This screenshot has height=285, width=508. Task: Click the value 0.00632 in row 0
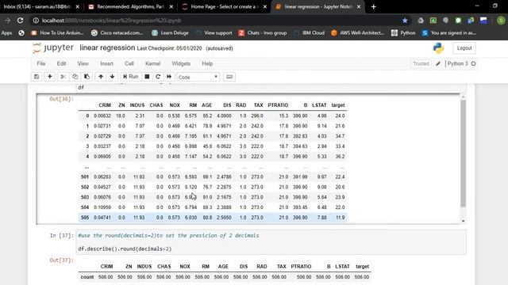tap(102, 116)
